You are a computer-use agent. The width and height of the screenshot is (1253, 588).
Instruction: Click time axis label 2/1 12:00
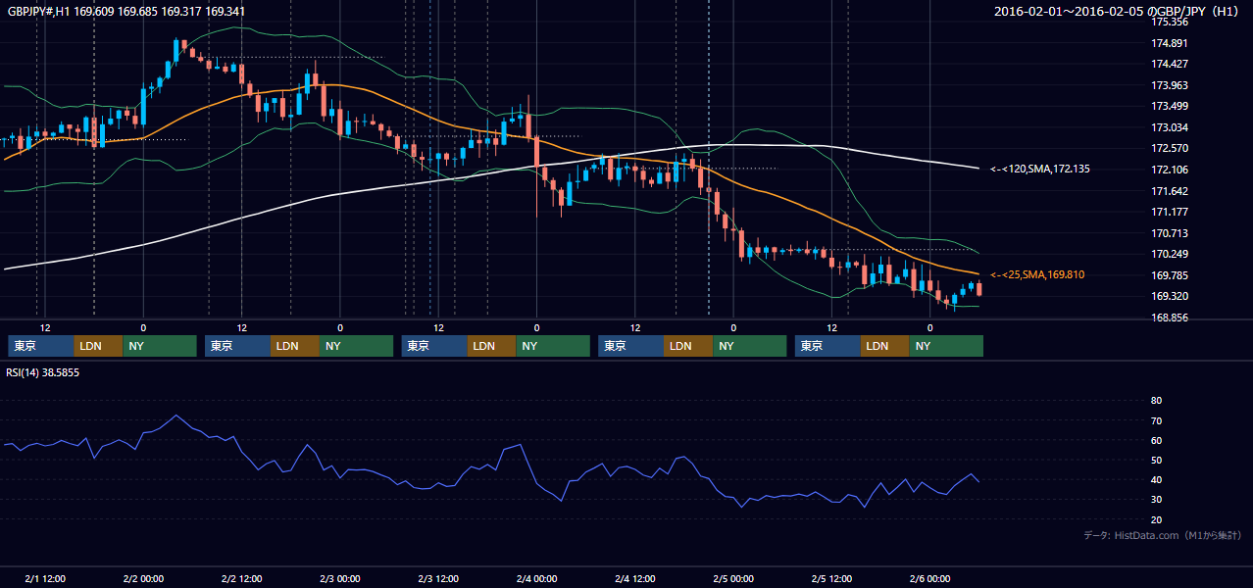(45, 579)
